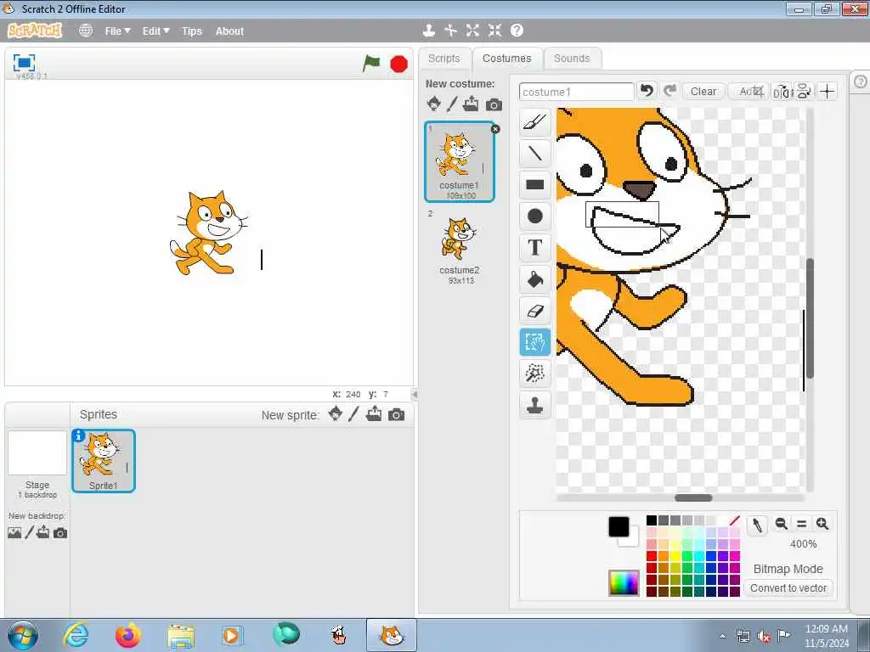The width and height of the screenshot is (870, 652).
Task: Reset canvas zoom with equals icon
Action: click(x=802, y=523)
